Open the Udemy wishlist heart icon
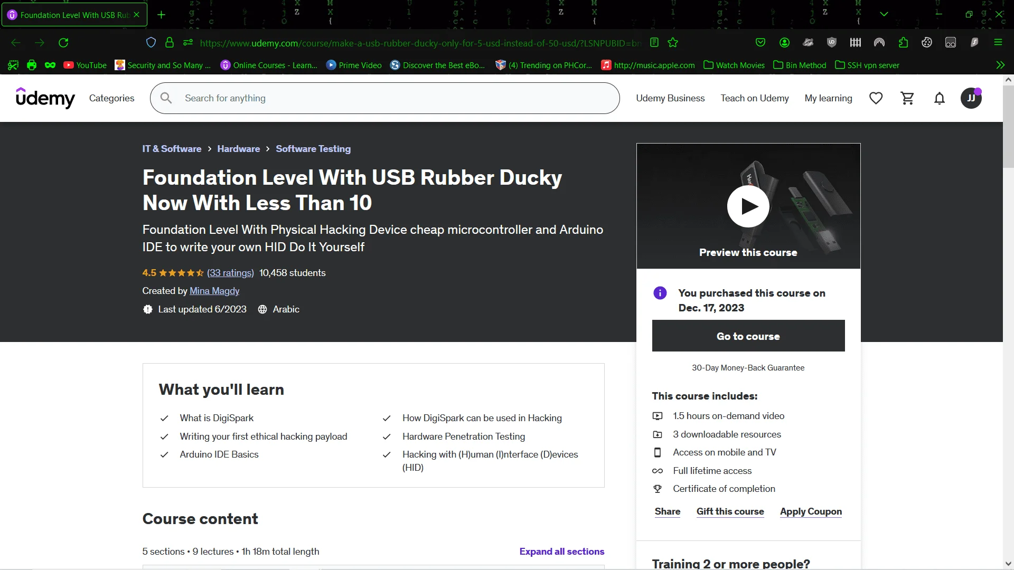Image resolution: width=1014 pixels, height=570 pixels. [x=876, y=98]
